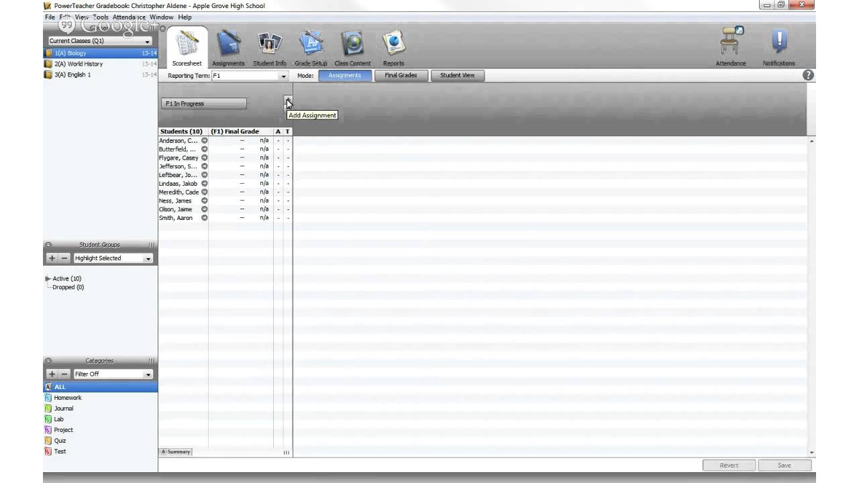Viewport: 859px width, 483px height.
Task: Remove student group with minus button
Action: click(64, 258)
